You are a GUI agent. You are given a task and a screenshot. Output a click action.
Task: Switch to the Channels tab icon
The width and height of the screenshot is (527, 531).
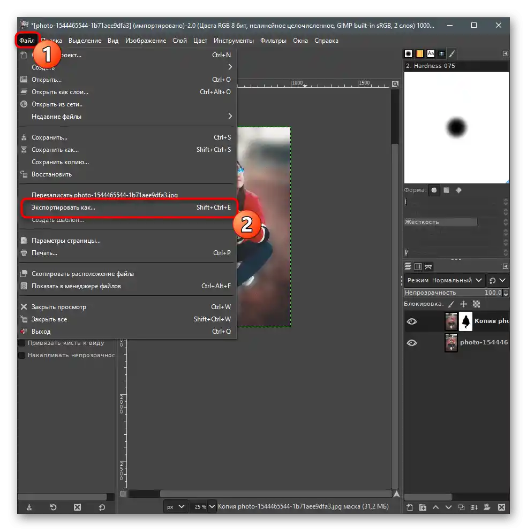point(418,266)
